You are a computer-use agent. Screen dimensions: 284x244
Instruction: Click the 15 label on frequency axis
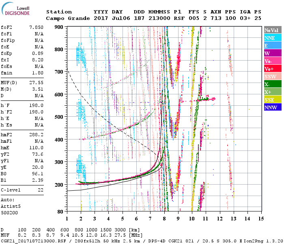(x=261, y=219)
